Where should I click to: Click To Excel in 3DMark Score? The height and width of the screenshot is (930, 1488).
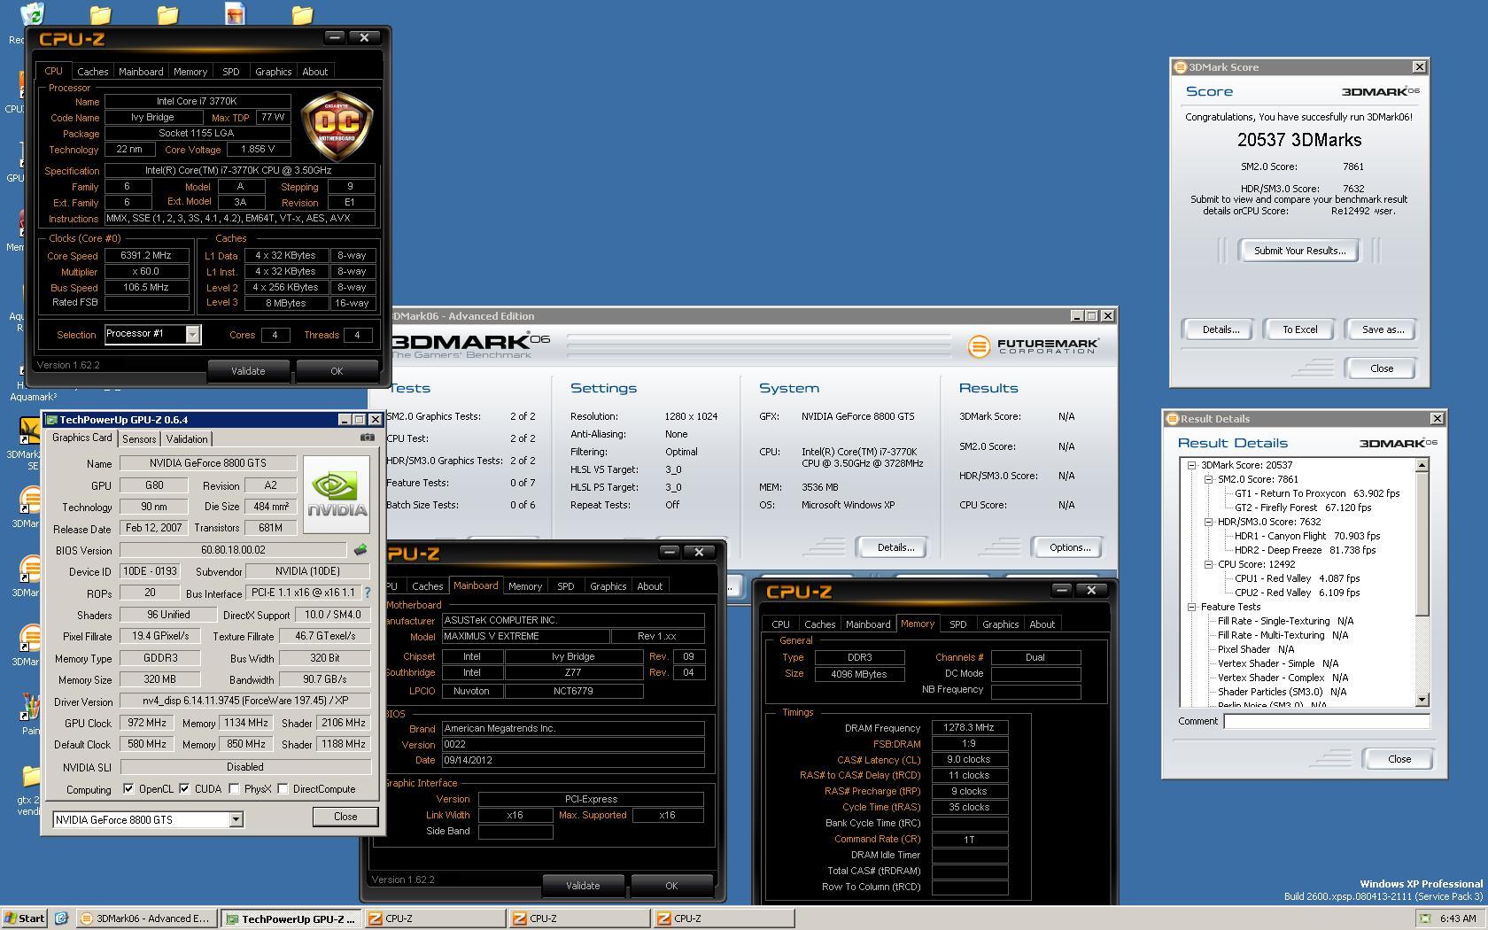coord(1299,329)
